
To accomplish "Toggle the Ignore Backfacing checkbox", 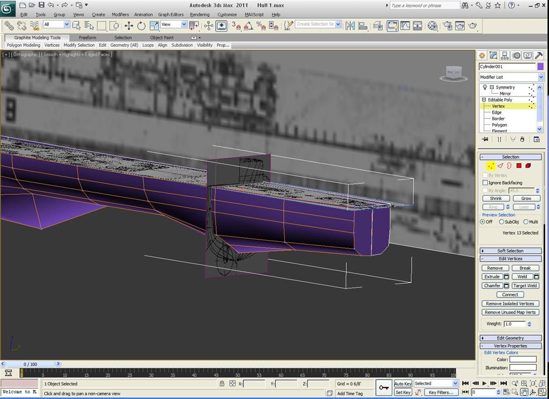I will [x=485, y=182].
